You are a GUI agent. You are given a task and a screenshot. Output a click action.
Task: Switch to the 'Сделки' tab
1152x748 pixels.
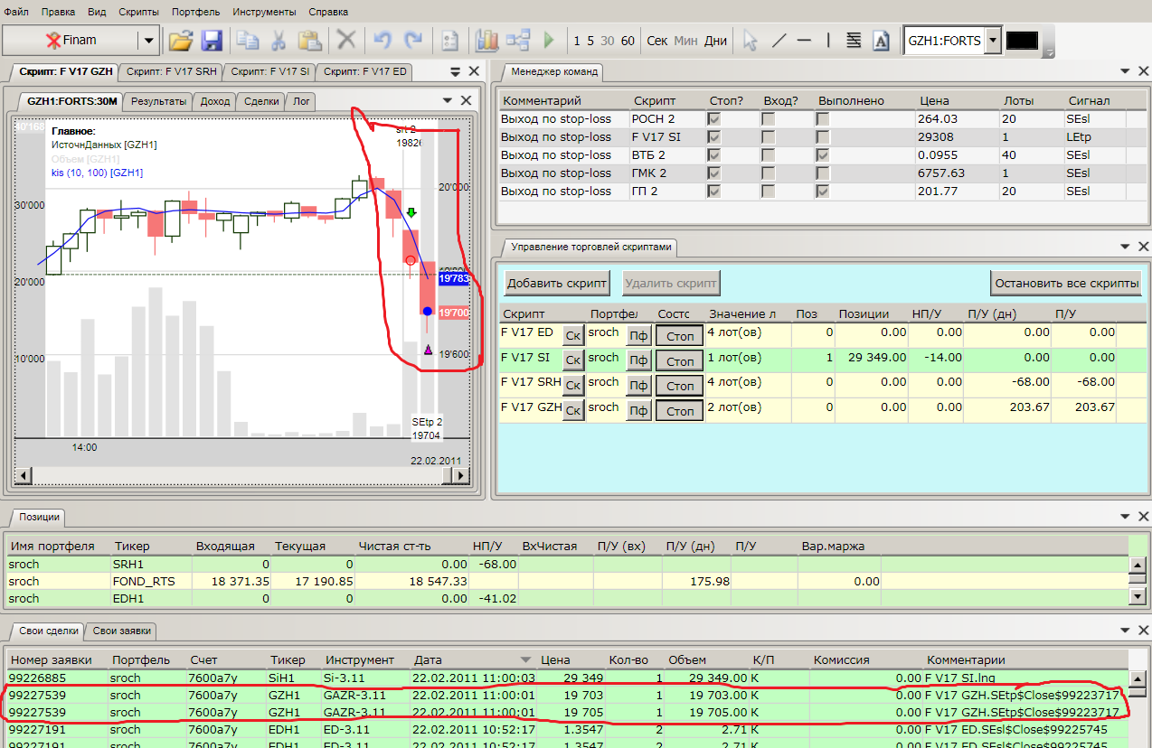point(260,101)
